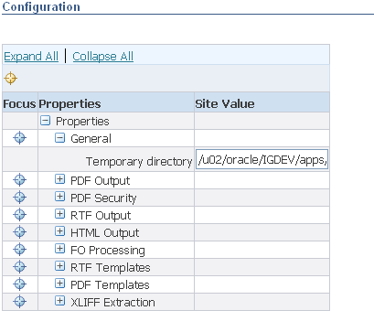This screenshot has width=374, height=332.
Task: Expand the PDF Security section
Action: [x=60, y=197]
